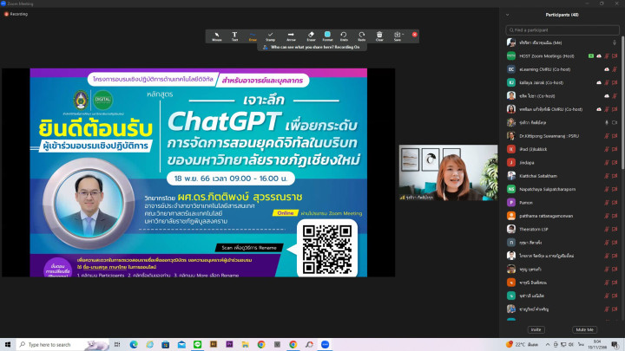Click cloud recording icon for eLearning CMRU

tap(607, 69)
